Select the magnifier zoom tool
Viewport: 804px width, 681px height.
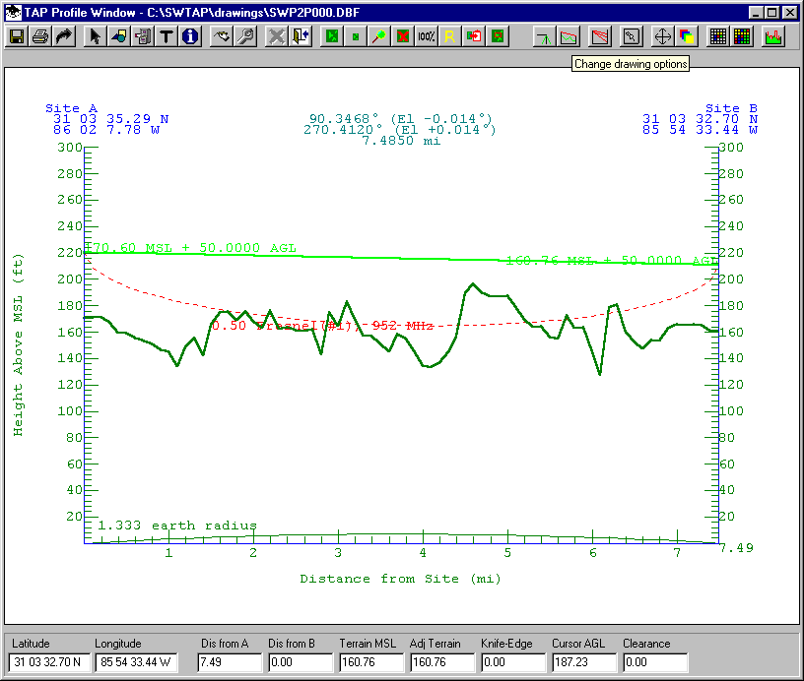379,36
